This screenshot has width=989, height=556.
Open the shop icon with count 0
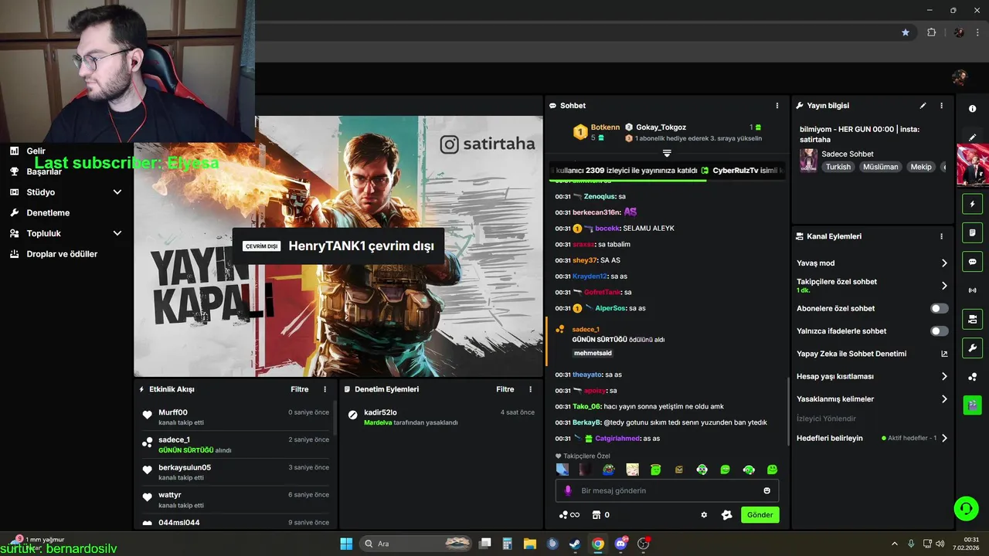(600, 515)
